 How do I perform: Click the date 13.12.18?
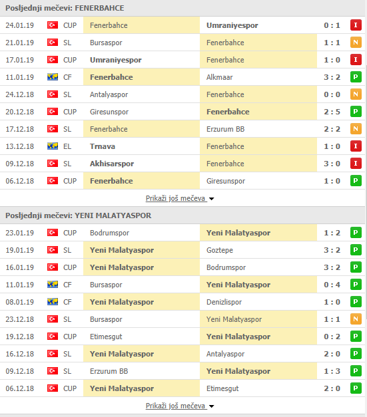[20, 146]
